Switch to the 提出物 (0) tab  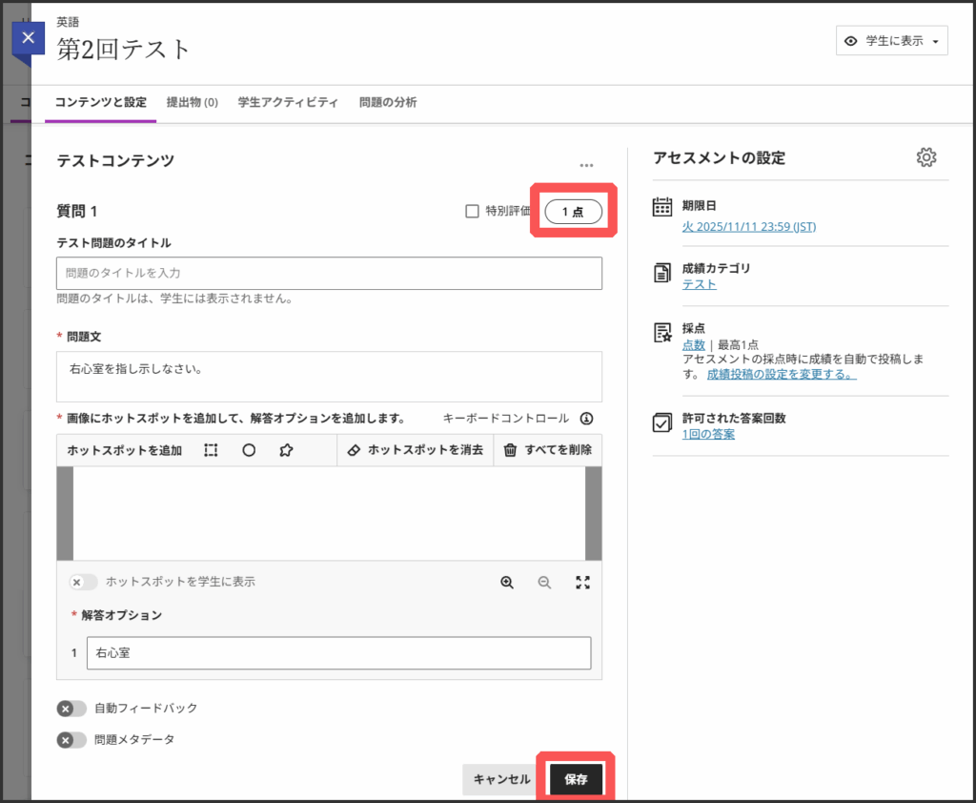[192, 103]
